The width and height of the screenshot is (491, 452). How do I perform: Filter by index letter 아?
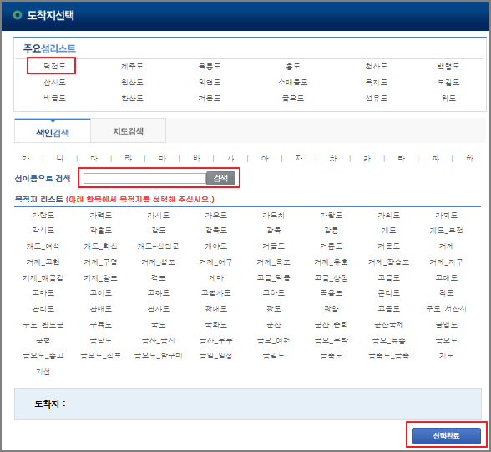coord(265,159)
